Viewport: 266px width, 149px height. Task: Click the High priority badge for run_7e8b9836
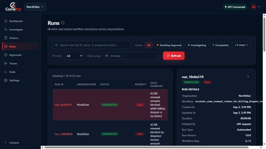[x=140, y=134]
